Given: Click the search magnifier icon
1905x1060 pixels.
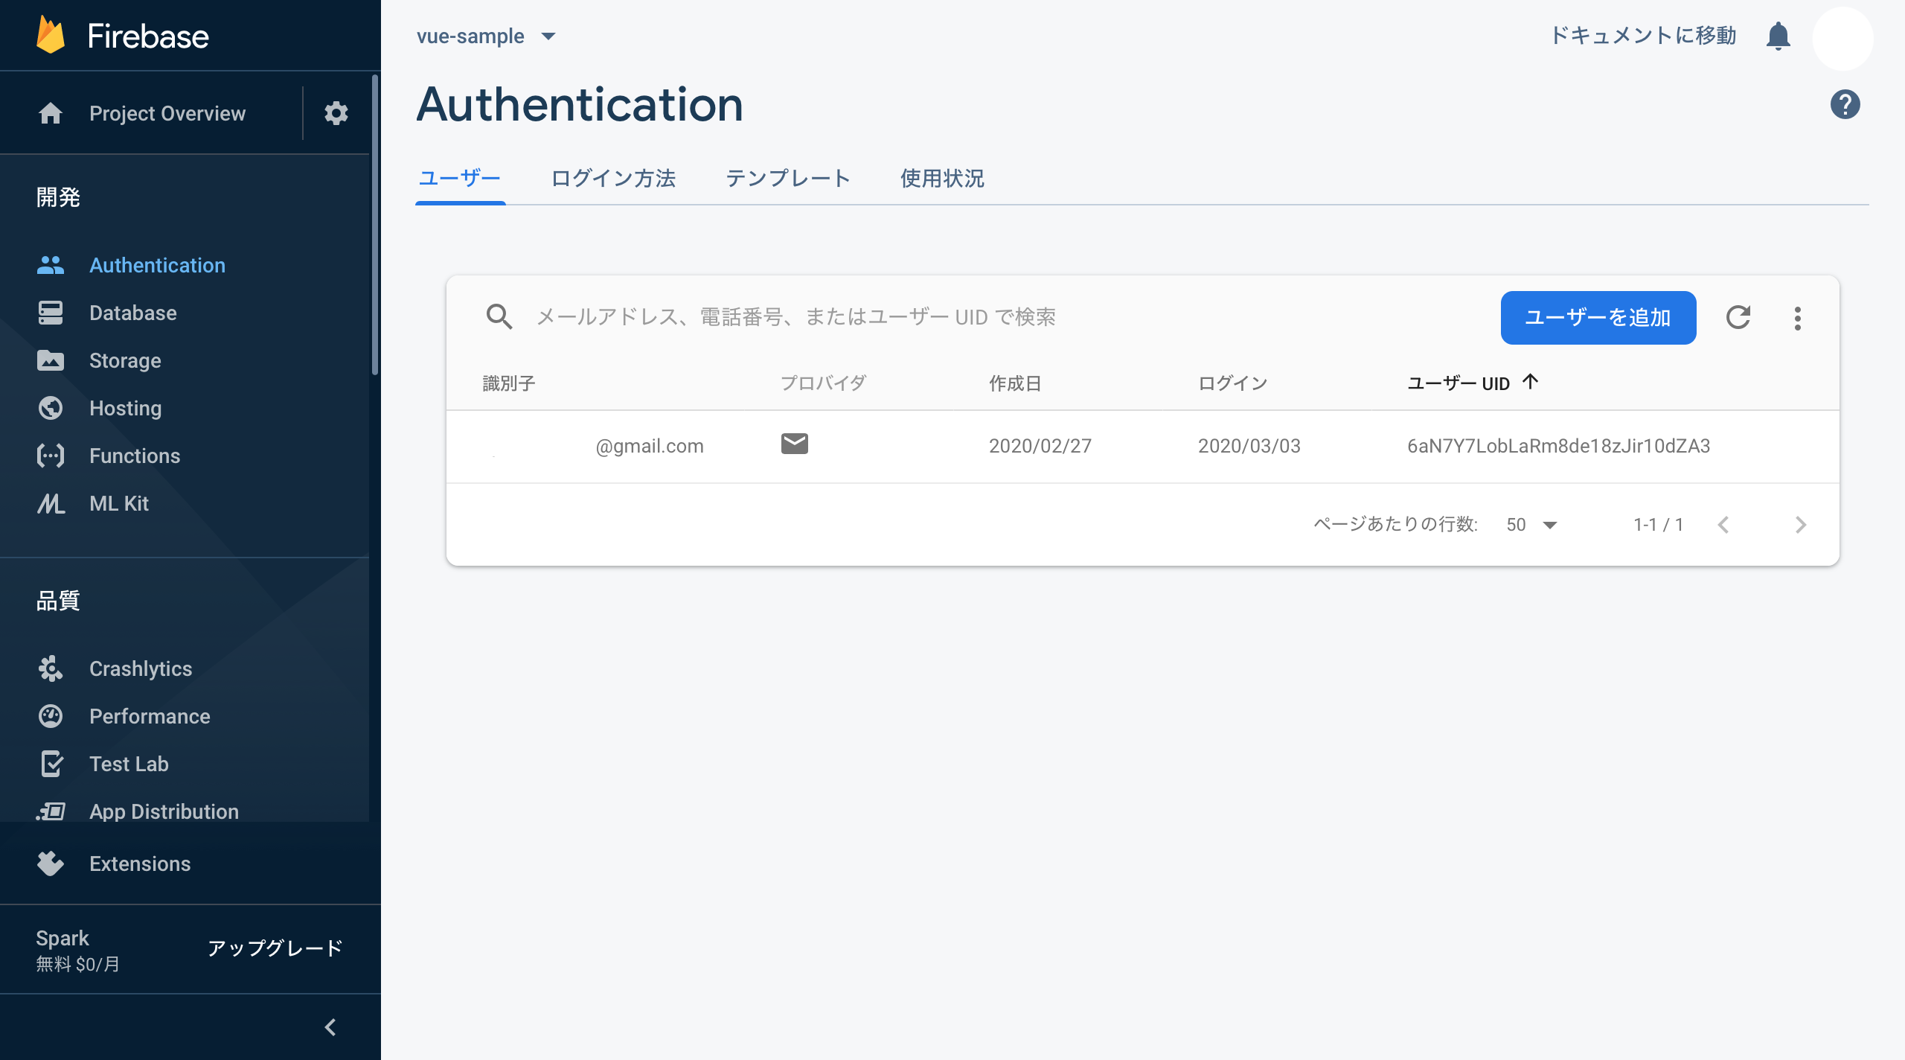Looking at the screenshot, I should [x=499, y=317].
